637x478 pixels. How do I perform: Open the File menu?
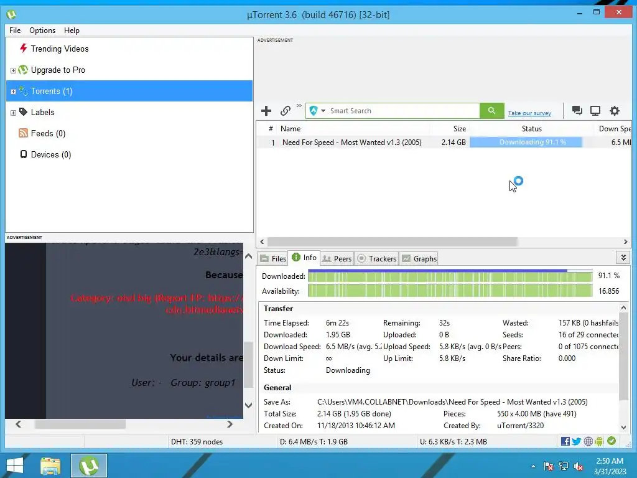click(15, 30)
